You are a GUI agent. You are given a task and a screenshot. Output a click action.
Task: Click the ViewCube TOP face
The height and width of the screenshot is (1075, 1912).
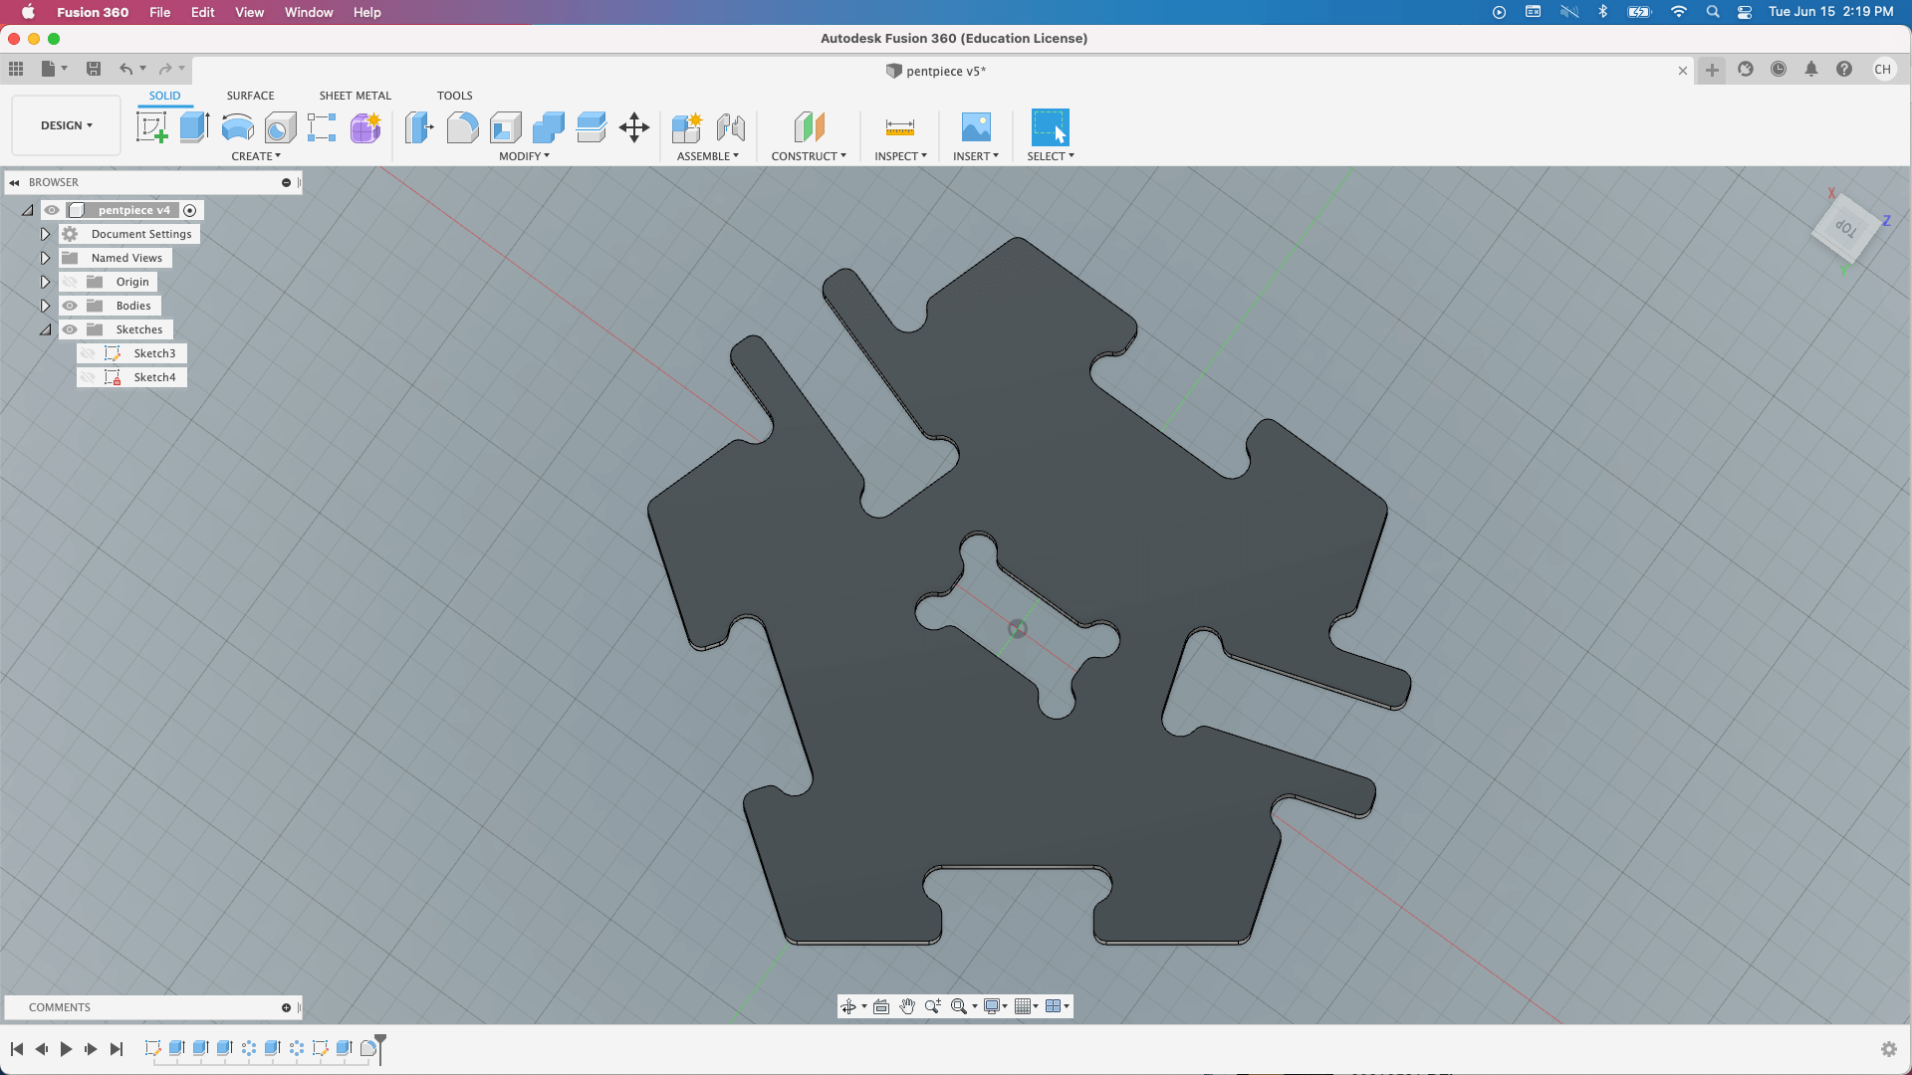click(1846, 228)
